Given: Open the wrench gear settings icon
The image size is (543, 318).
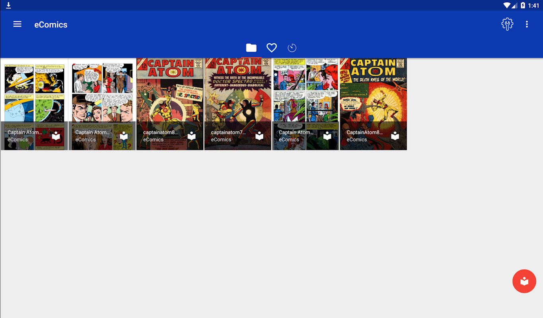Looking at the screenshot, I should point(507,24).
